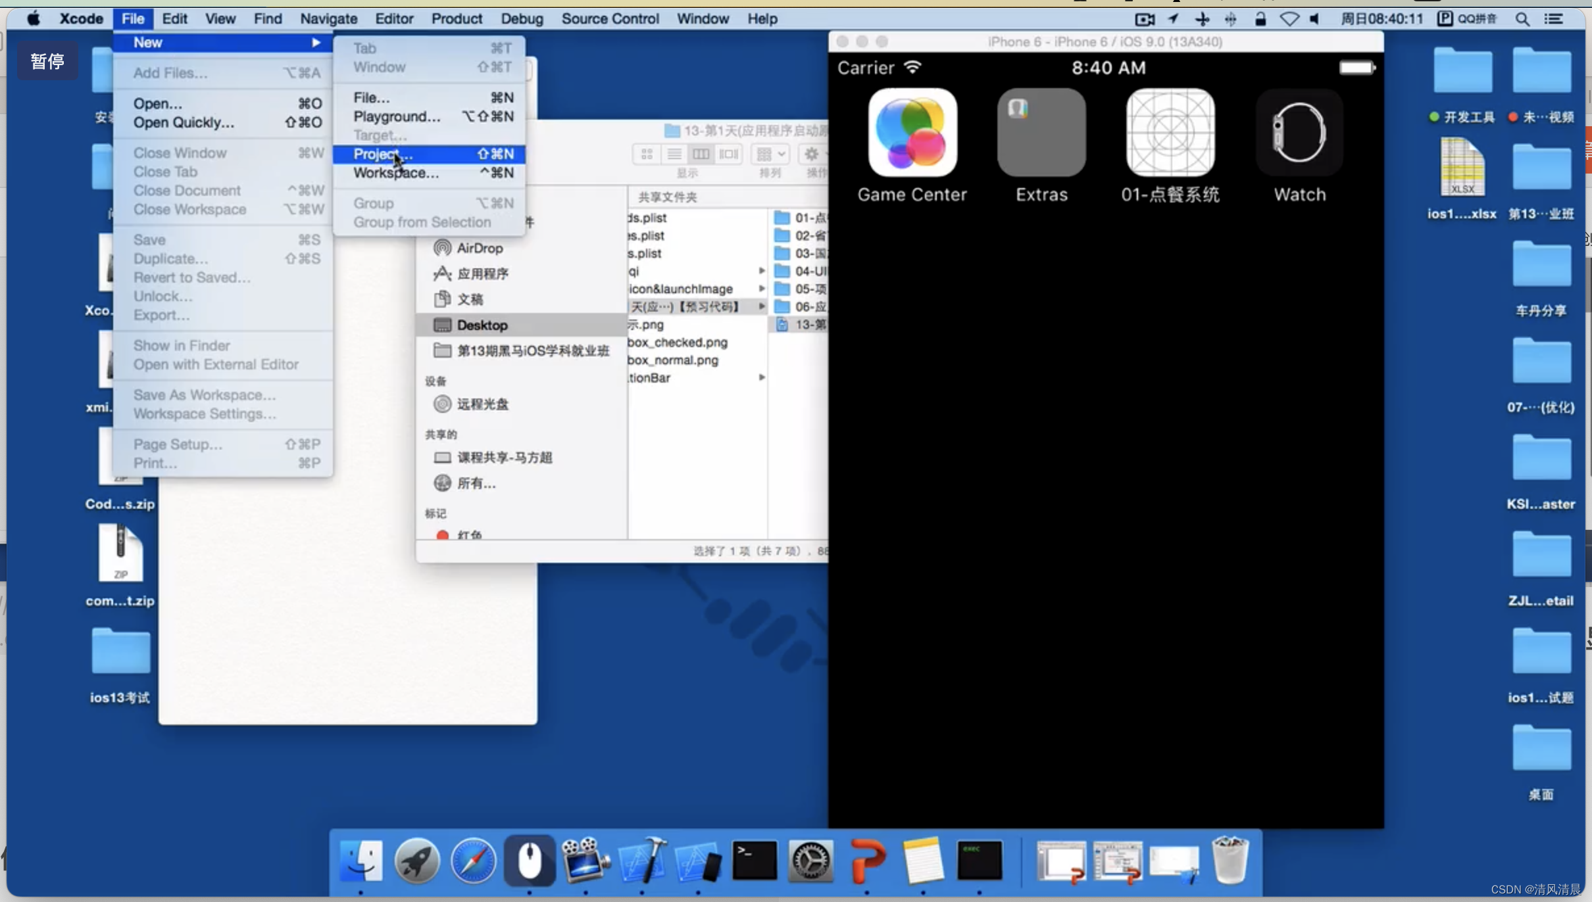Switch Finder to icon view
Image resolution: width=1592 pixels, height=902 pixels.
647,154
